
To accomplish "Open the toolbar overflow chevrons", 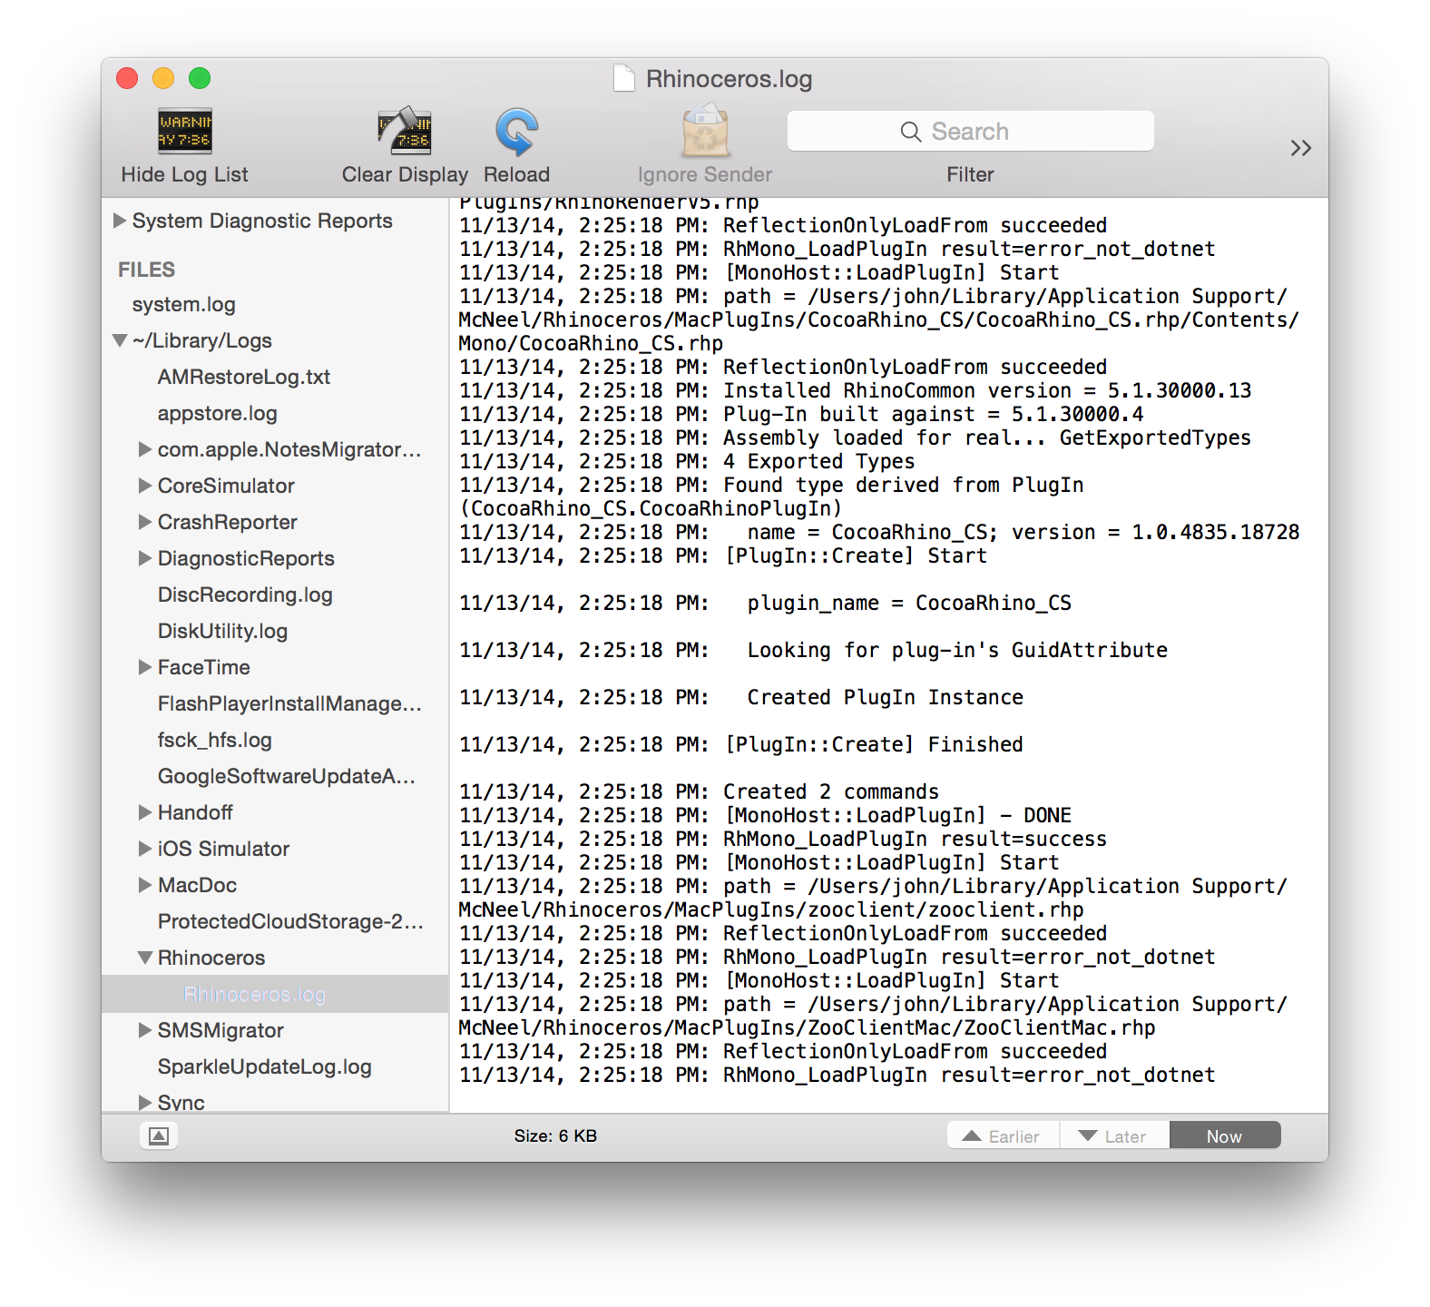I will pyautogui.click(x=1300, y=148).
